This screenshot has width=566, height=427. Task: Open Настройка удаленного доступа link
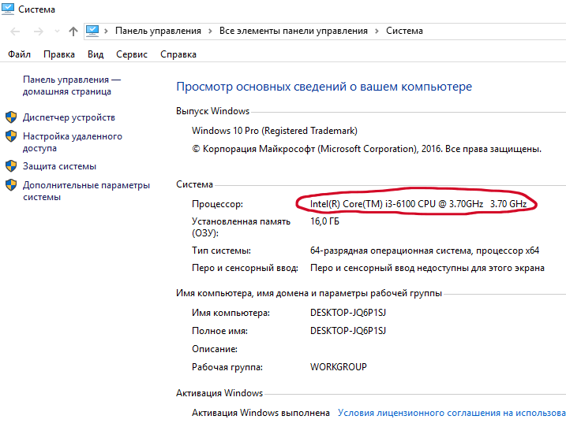pos(73,142)
